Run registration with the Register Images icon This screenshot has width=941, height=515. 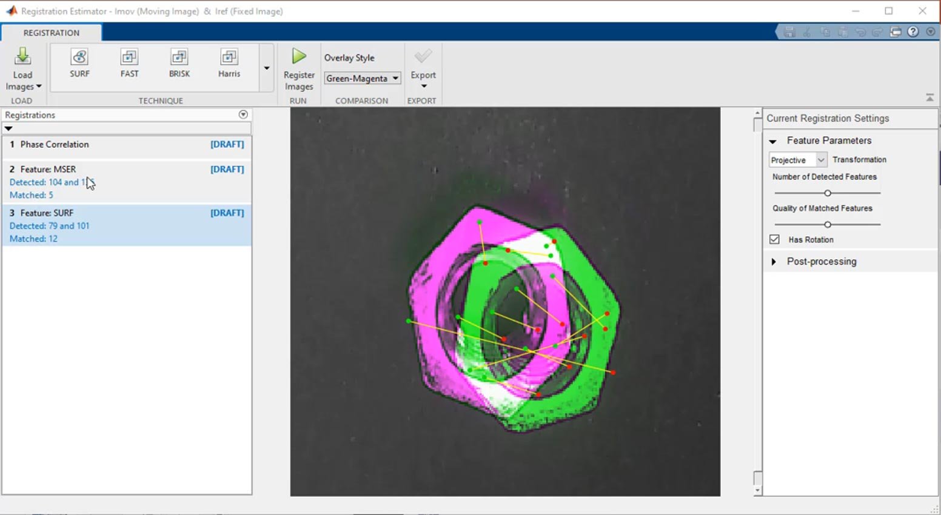pos(298,67)
